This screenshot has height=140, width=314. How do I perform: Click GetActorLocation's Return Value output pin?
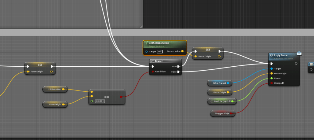coord(183,51)
